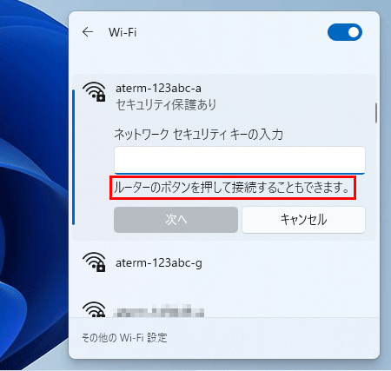The image size is (391, 371).
Task: Click the セキュリティ保護あり status text
Action: click(166, 104)
